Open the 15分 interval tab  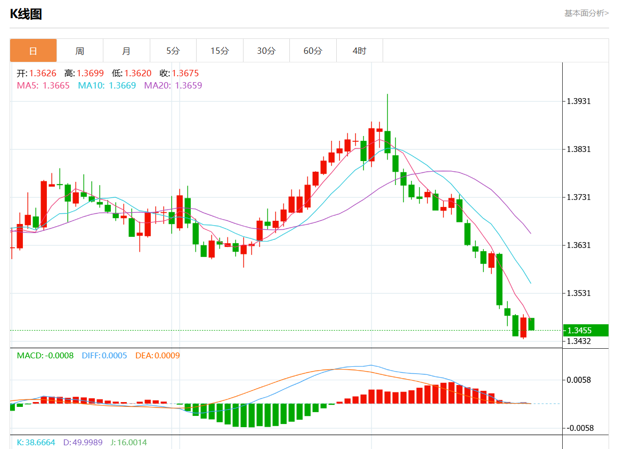(220, 51)
